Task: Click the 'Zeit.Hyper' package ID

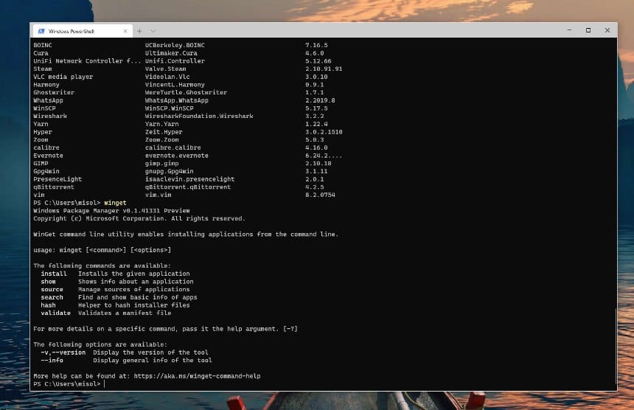Action: (x=164, y=132)
